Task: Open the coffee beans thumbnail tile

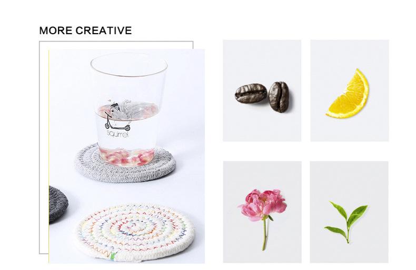Action: 262,91
